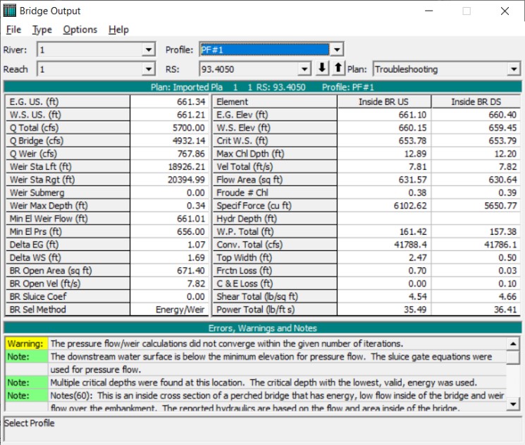Expand the Reach dropdown

[x=148, y=69]
